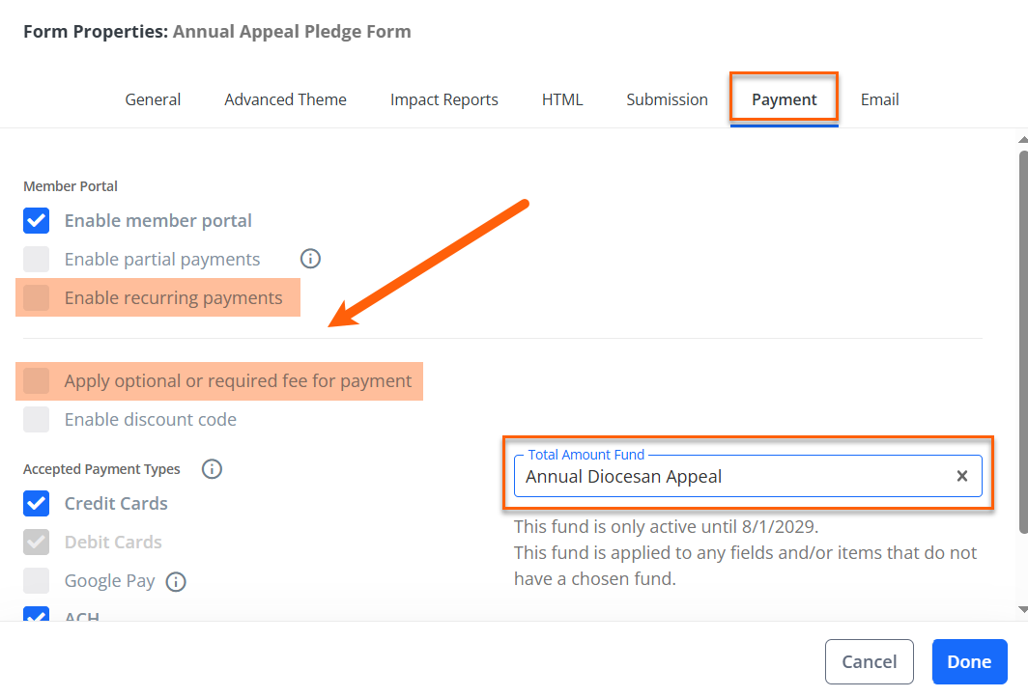Show info for Accepted Payment Types
Screen dimensions: 1028x697
pos(212,469)
